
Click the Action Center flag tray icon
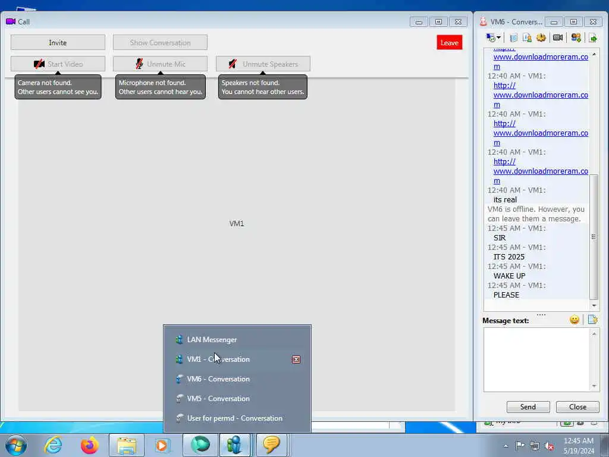click(520, 445)
